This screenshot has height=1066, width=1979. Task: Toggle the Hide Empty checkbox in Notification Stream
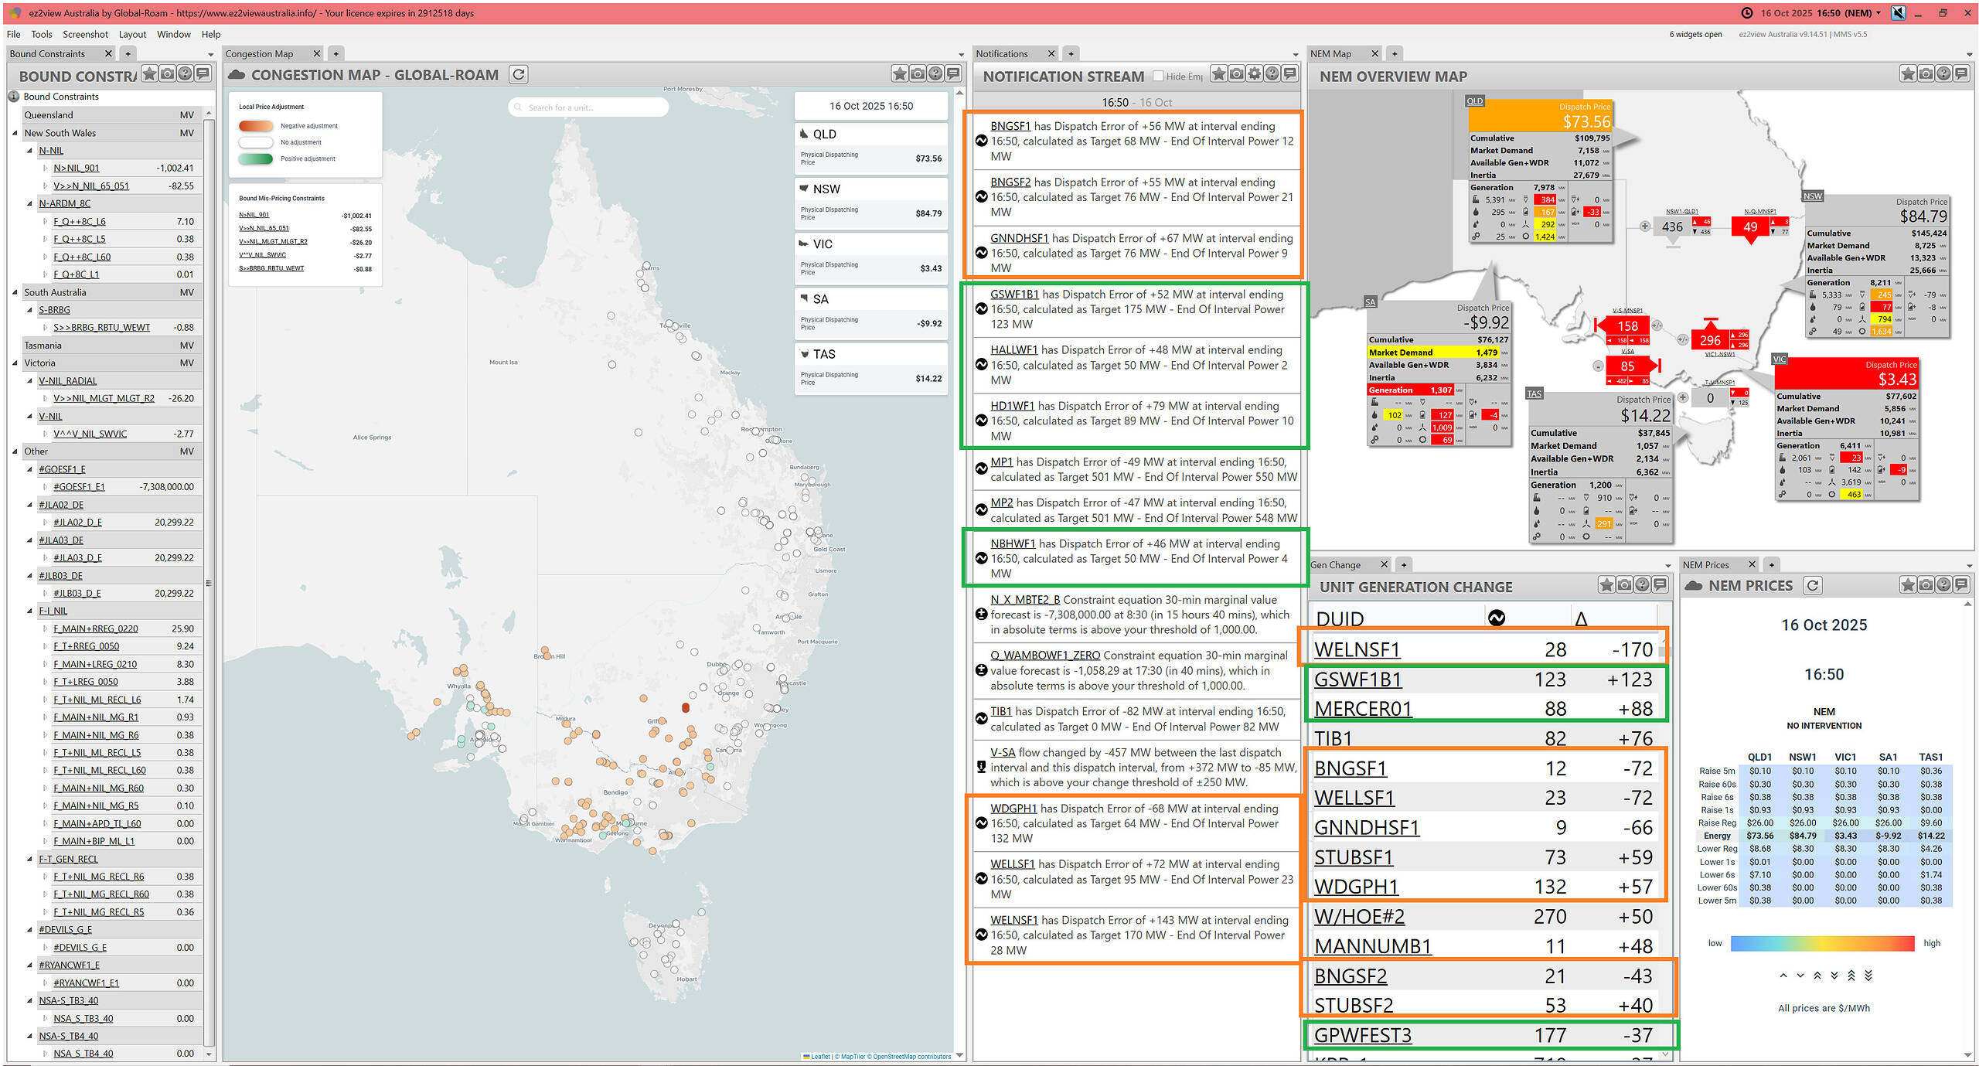1157,76
